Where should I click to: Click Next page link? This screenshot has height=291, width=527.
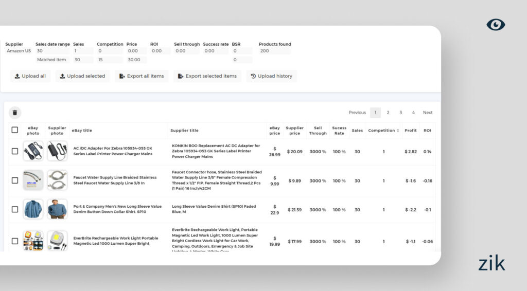tap(428, 113)
